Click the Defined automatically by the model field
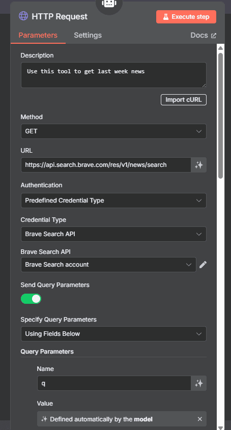 [x=122, y=419]
